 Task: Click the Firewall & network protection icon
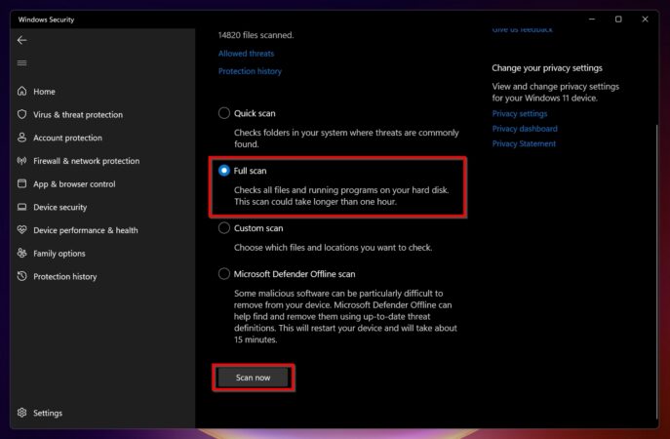click(22, 161)
